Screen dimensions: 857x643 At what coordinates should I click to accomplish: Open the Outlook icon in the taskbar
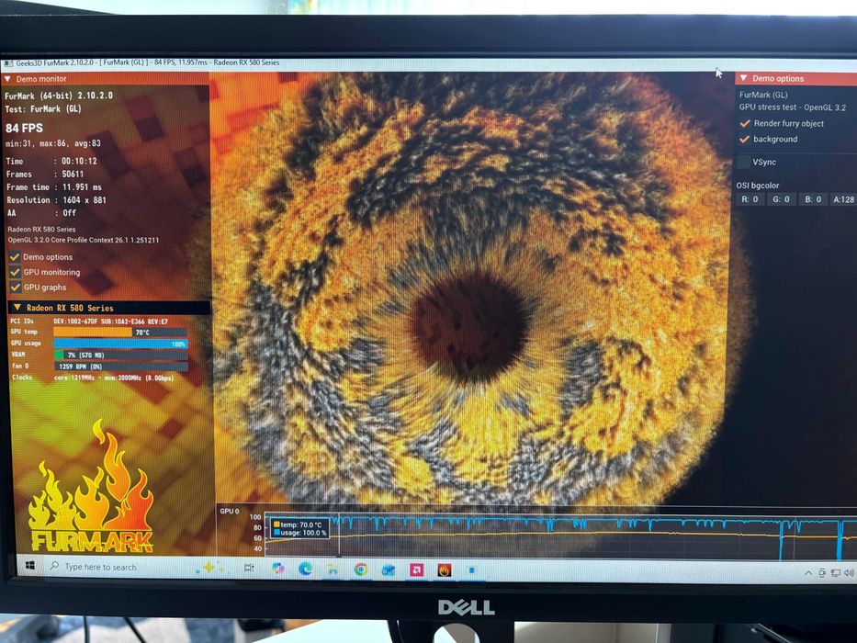click(388, 570)
